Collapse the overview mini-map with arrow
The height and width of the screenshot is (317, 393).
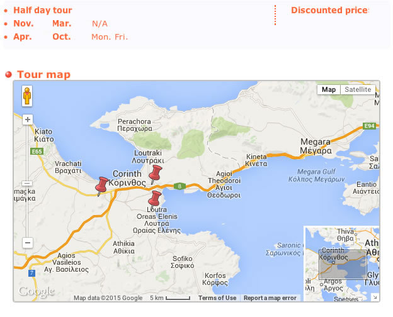(x=375, y=298)
